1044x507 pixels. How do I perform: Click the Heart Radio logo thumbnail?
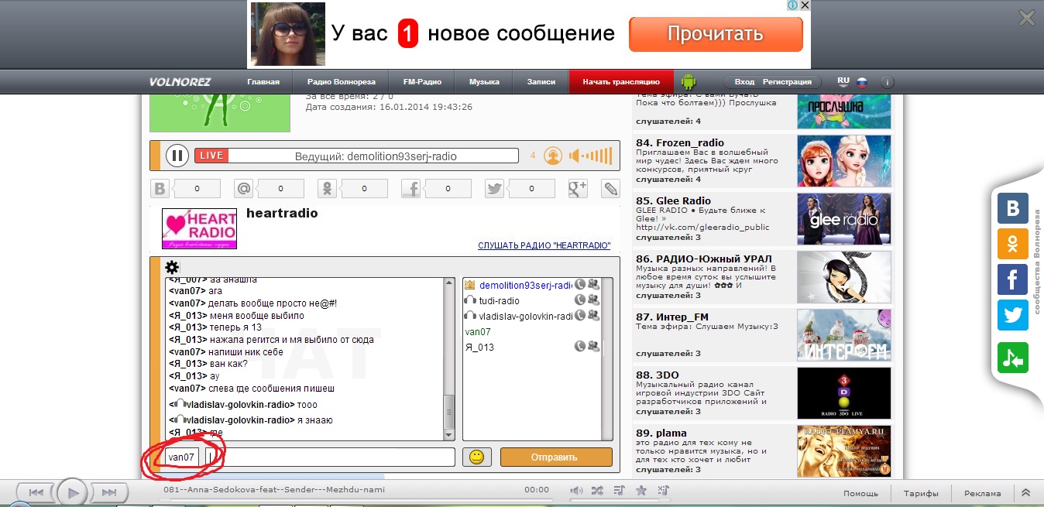pyautogui.click(x=199, y=228)
